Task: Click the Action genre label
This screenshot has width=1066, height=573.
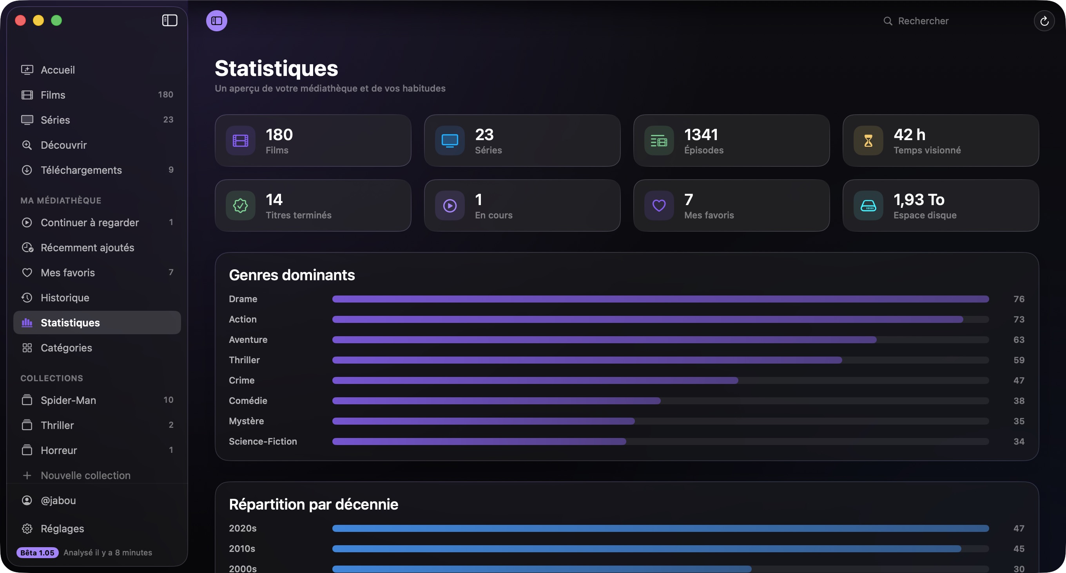Action: [243, 319]
